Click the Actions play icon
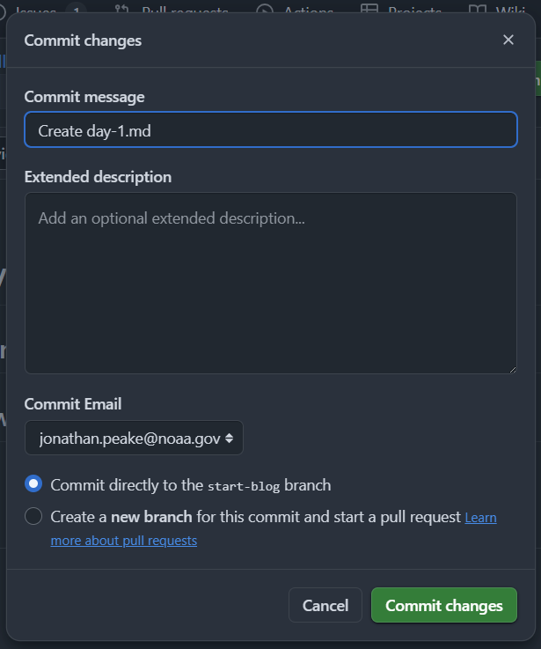The height and width of the screenshot is (649, 541). (x=265, y=9)
